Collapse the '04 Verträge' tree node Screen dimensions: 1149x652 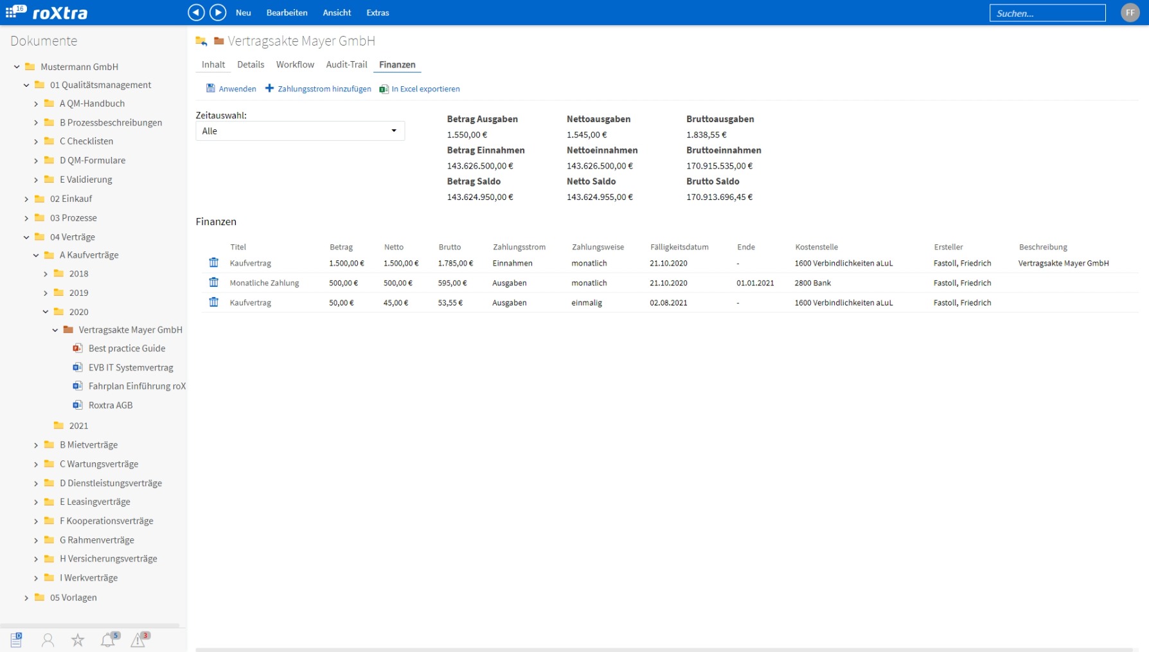(26, 237)
